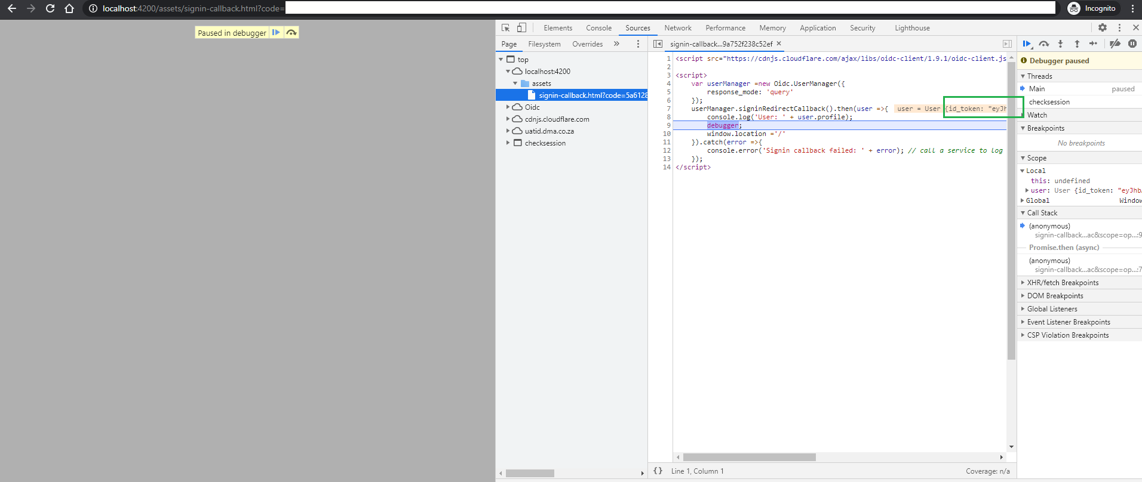Click the Incognito indicator

pyautogui.click(x=1092, y=8)
